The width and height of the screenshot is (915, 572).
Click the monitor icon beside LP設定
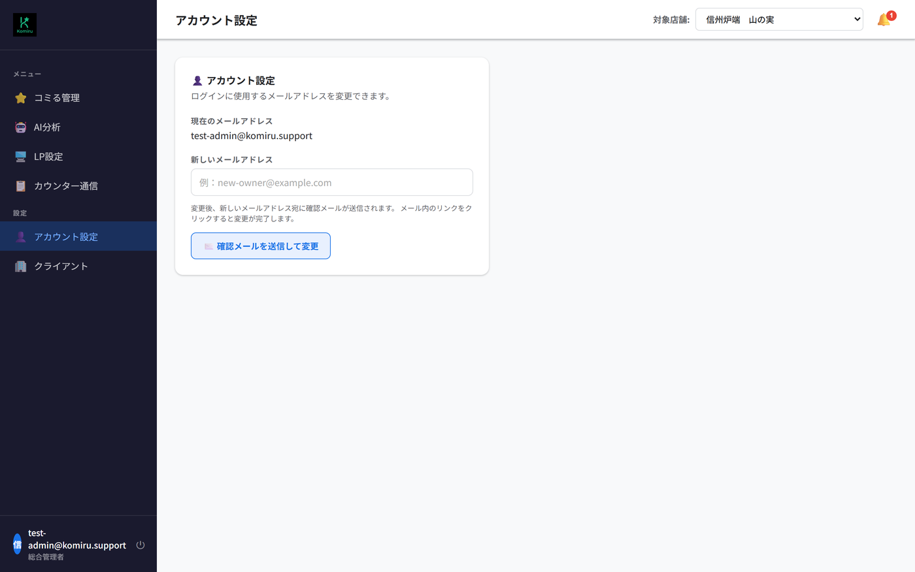tap(21, 157)
